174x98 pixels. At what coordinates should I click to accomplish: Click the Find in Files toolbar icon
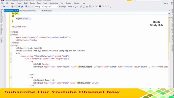point(81,7)
